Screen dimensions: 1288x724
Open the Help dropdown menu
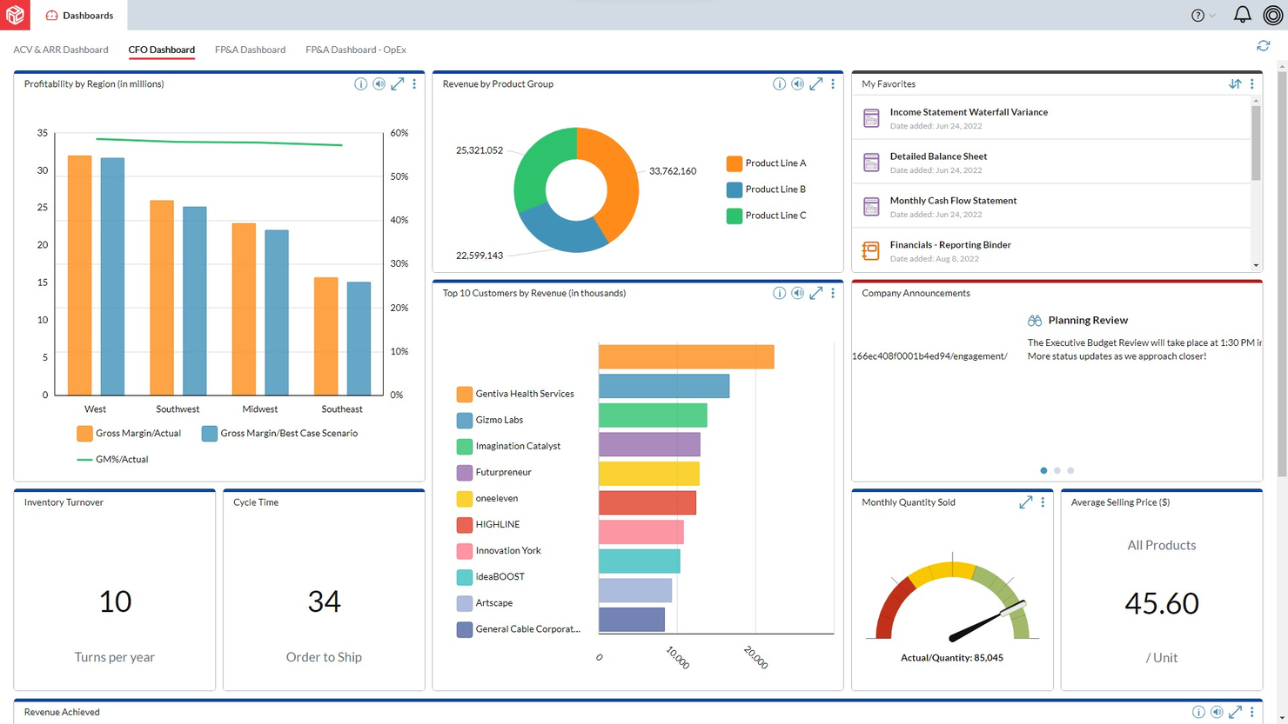1201,14
